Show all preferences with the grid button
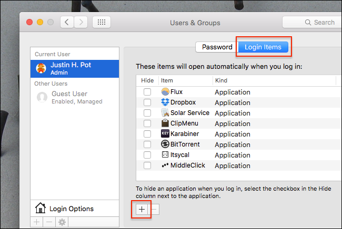Screen dimensions: 342x229 point(102,22)
